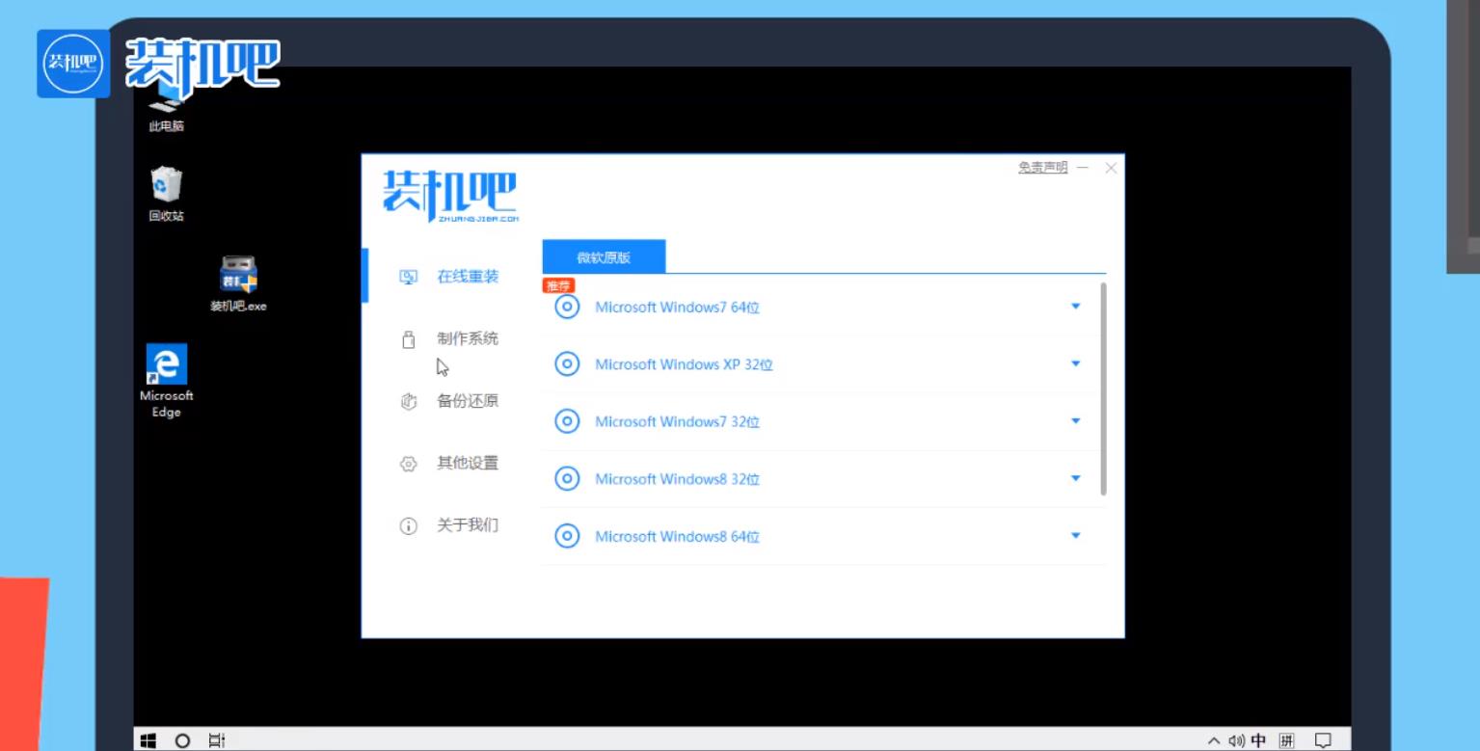Click the Microsoft Windows XP 32位 label

[x=684, y=364]
